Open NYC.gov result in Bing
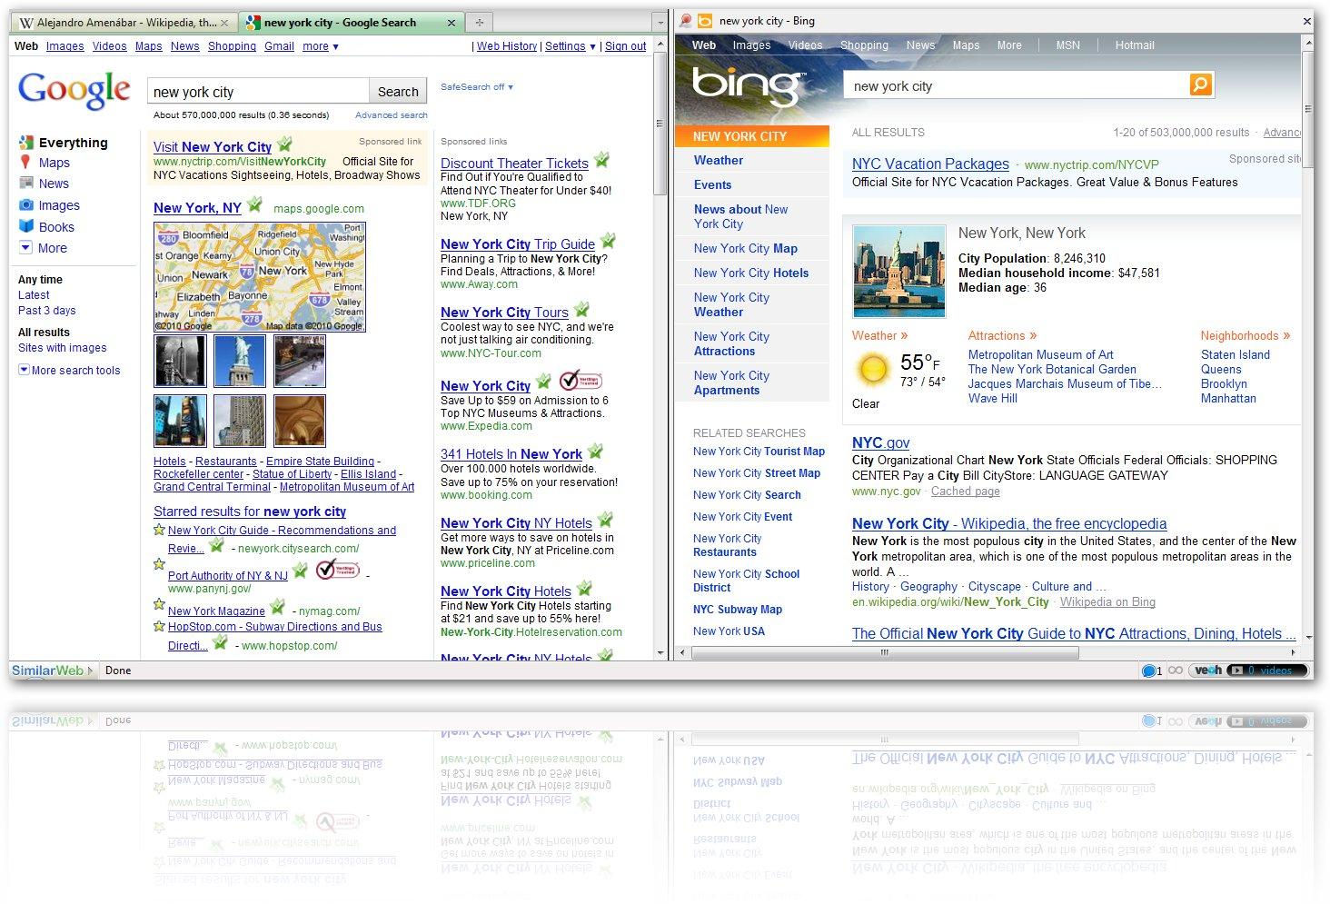Screen dimensions: 1330x904 point(880,442)
